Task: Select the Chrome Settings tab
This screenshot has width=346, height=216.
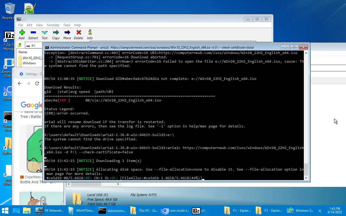Action: pyautogui.click(x=31, y=74)
